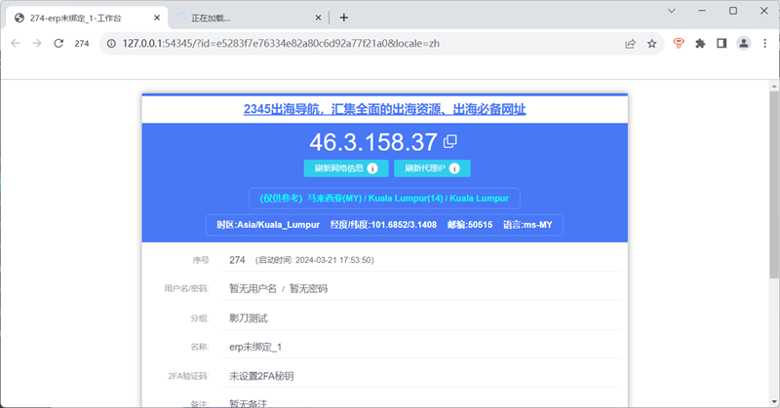Click the erp未绑定_1 name value
The image size is (780, 408).
255,347
